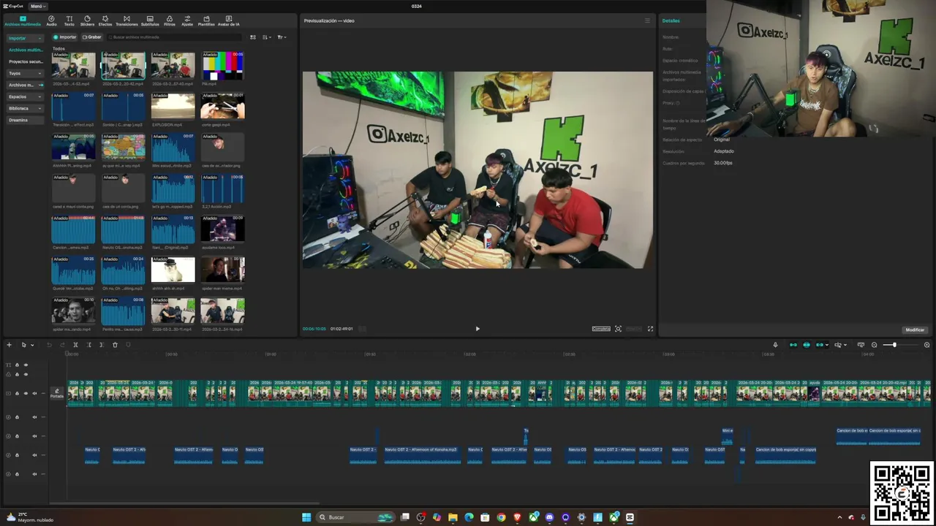Open the Audio panel tab
Screen dimensions: 936x526
point(51,20)
